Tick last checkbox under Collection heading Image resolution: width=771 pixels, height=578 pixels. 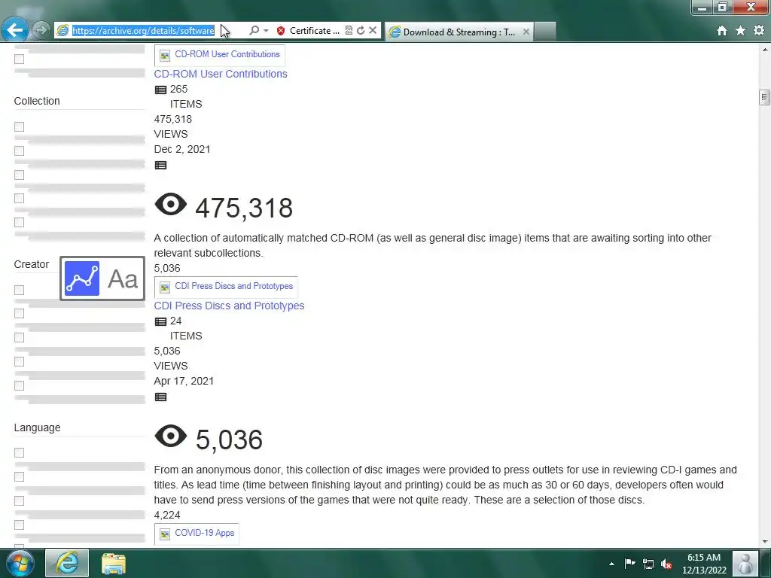click(19, 223)
